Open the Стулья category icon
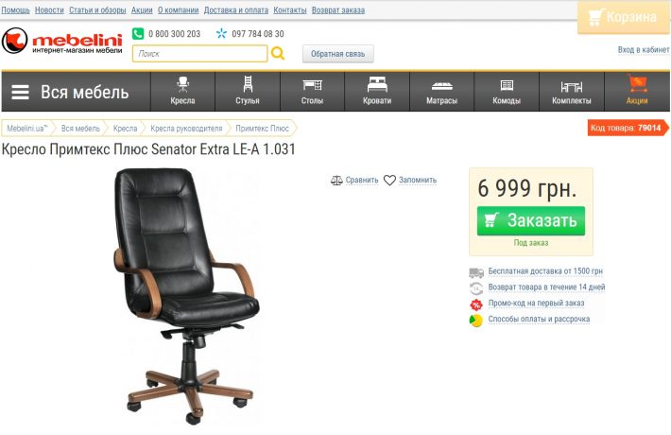This screenshot has height=435, width=671. coord(248,84)
